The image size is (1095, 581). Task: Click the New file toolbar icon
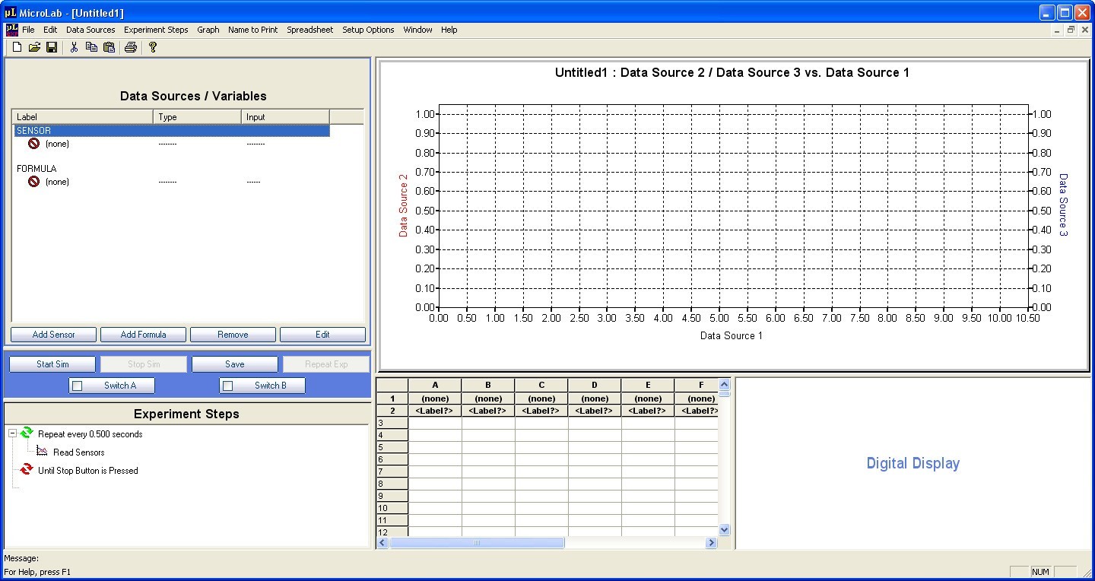click(x=17, y=47)
